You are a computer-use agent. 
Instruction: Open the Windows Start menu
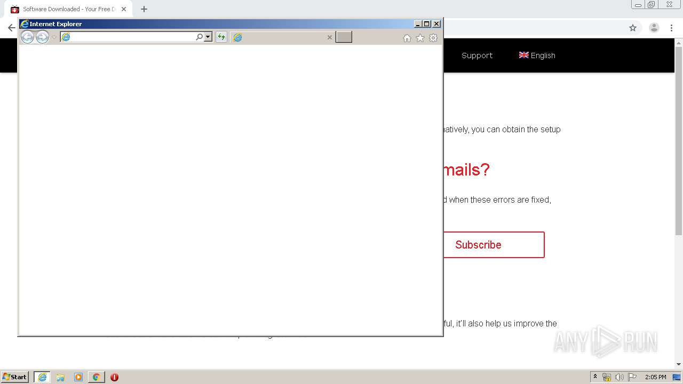[x=15, y=377]
